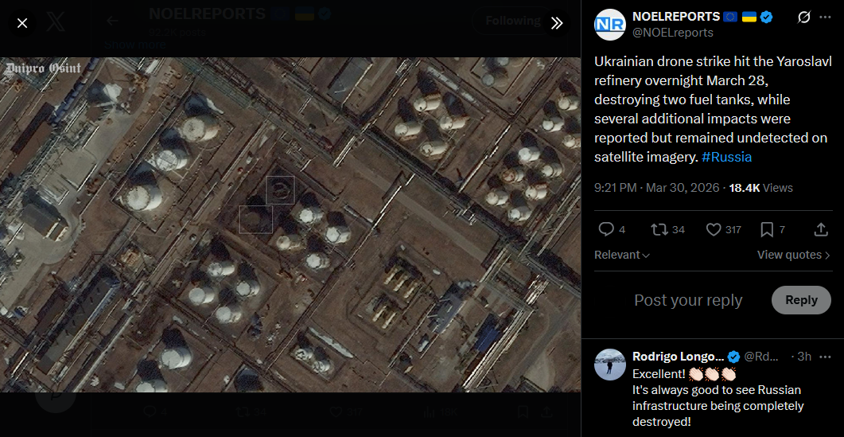Image resolution: width=844 pixels, height=437 pixels.
Task: Open the @NOELreports handle link
Action: (x=672, y=33)
